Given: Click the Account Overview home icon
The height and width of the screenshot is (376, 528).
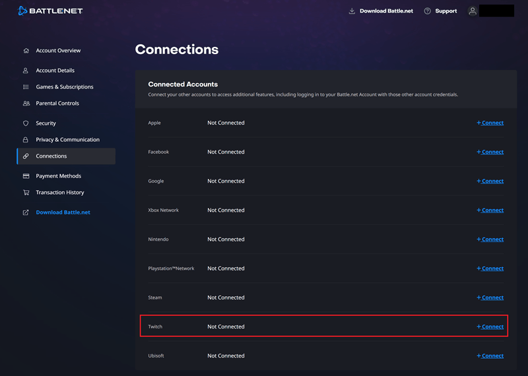Looking at the screenshot, I should (26, 51).
